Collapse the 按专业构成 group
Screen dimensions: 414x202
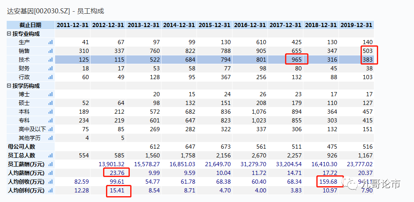pos(9,34)
